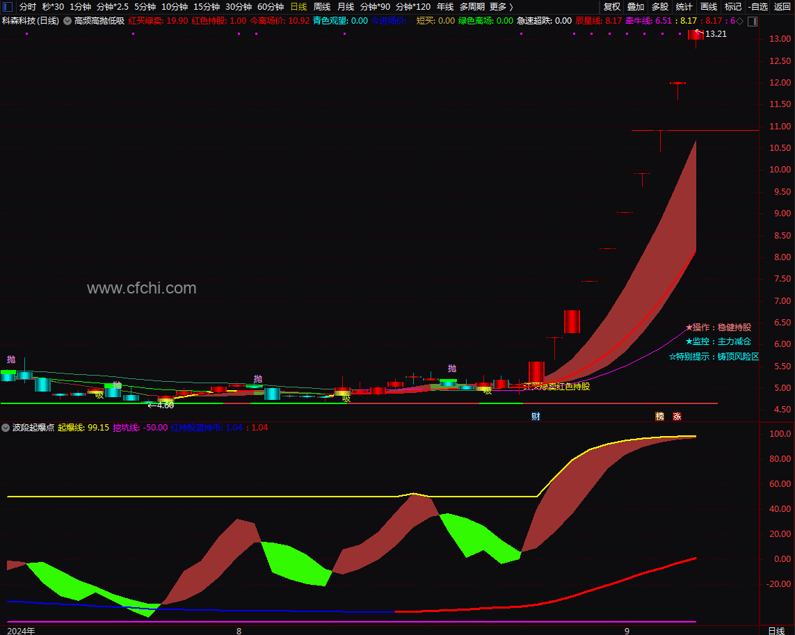This screenshot has height=635, width=795.
Task: Click the diamond icon after indicator values
Action: coord(739,22)
